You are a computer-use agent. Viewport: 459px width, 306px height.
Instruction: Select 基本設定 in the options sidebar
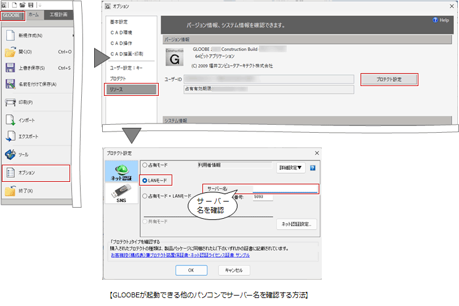pyautogui.click(x=119, y=22)
